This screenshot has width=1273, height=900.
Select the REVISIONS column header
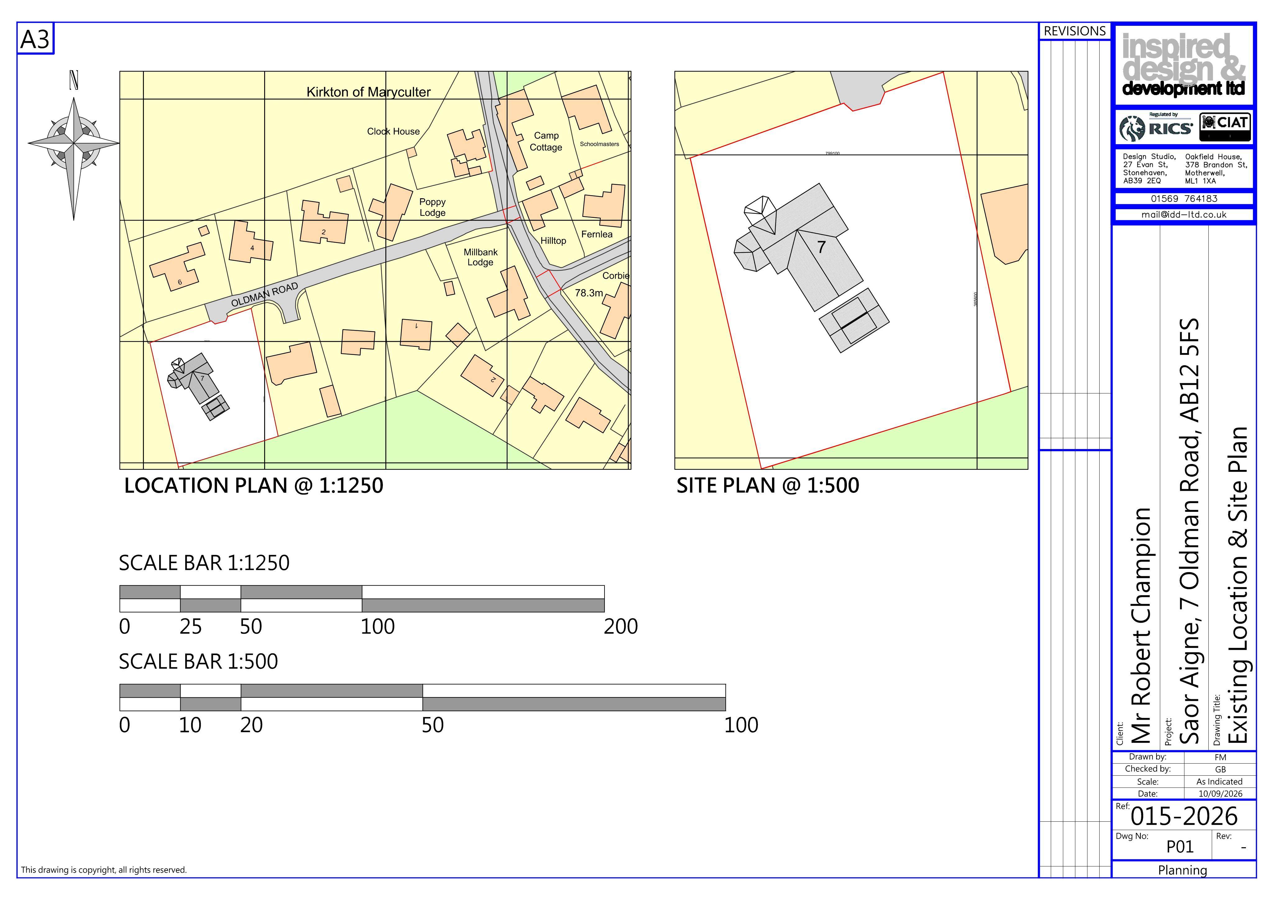1074,32
